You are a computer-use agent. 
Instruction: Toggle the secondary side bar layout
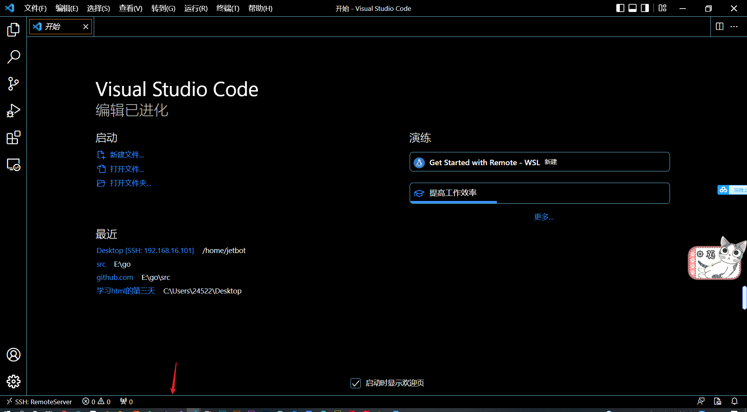coord(645,8)
